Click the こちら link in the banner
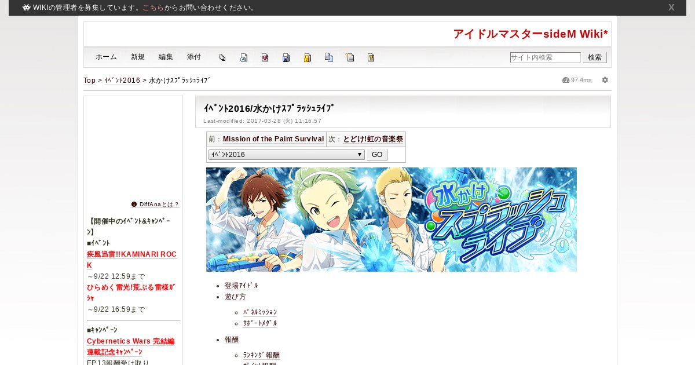 click(x=153, y=8)
